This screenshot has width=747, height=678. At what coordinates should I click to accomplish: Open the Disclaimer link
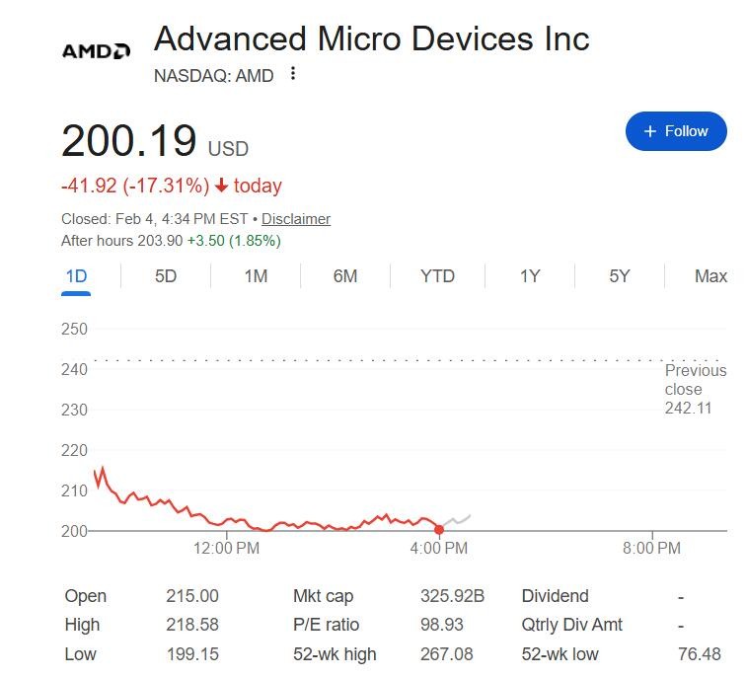click(x=295, y=219)
